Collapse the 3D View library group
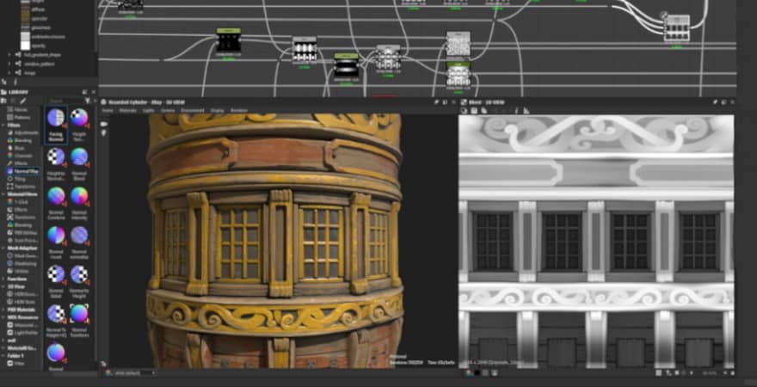757x387 pixels. tap(3, 286)
